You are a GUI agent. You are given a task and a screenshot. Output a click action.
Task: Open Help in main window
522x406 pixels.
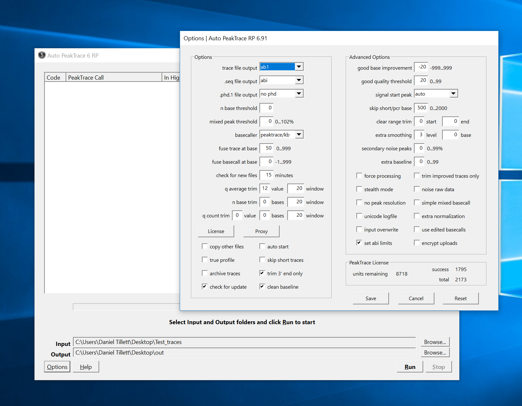(86, 367)
